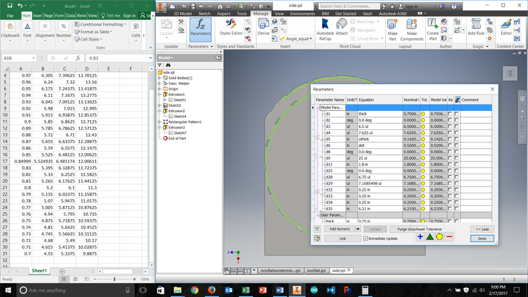Open the Conditional Formatting dropdown

[102, 24]
